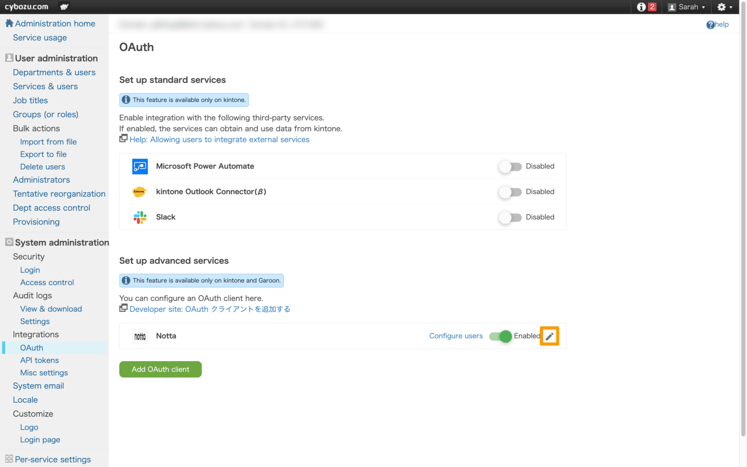Open Provisioning page
This screenshot has height=467, width=747.
pyautogui.click(x=36, y=222)
